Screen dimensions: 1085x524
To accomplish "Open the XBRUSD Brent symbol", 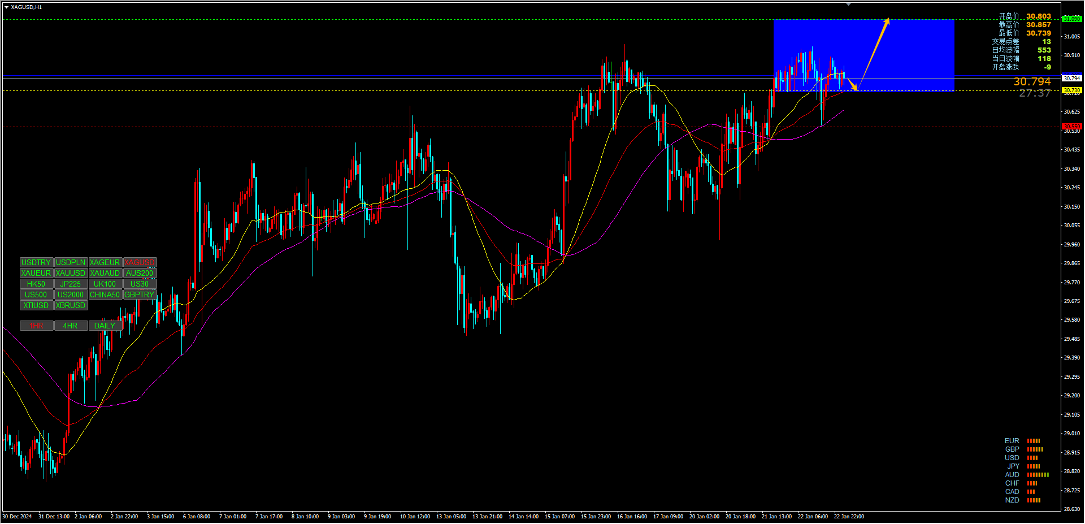I will tap(71, 306).
